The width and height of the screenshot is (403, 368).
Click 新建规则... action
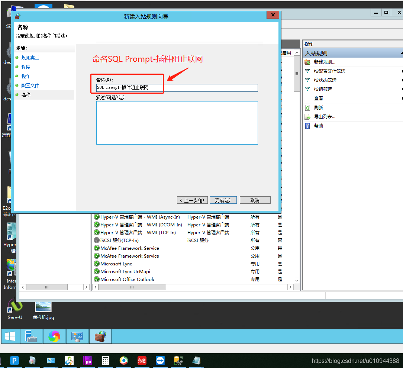tap(324, 62)
